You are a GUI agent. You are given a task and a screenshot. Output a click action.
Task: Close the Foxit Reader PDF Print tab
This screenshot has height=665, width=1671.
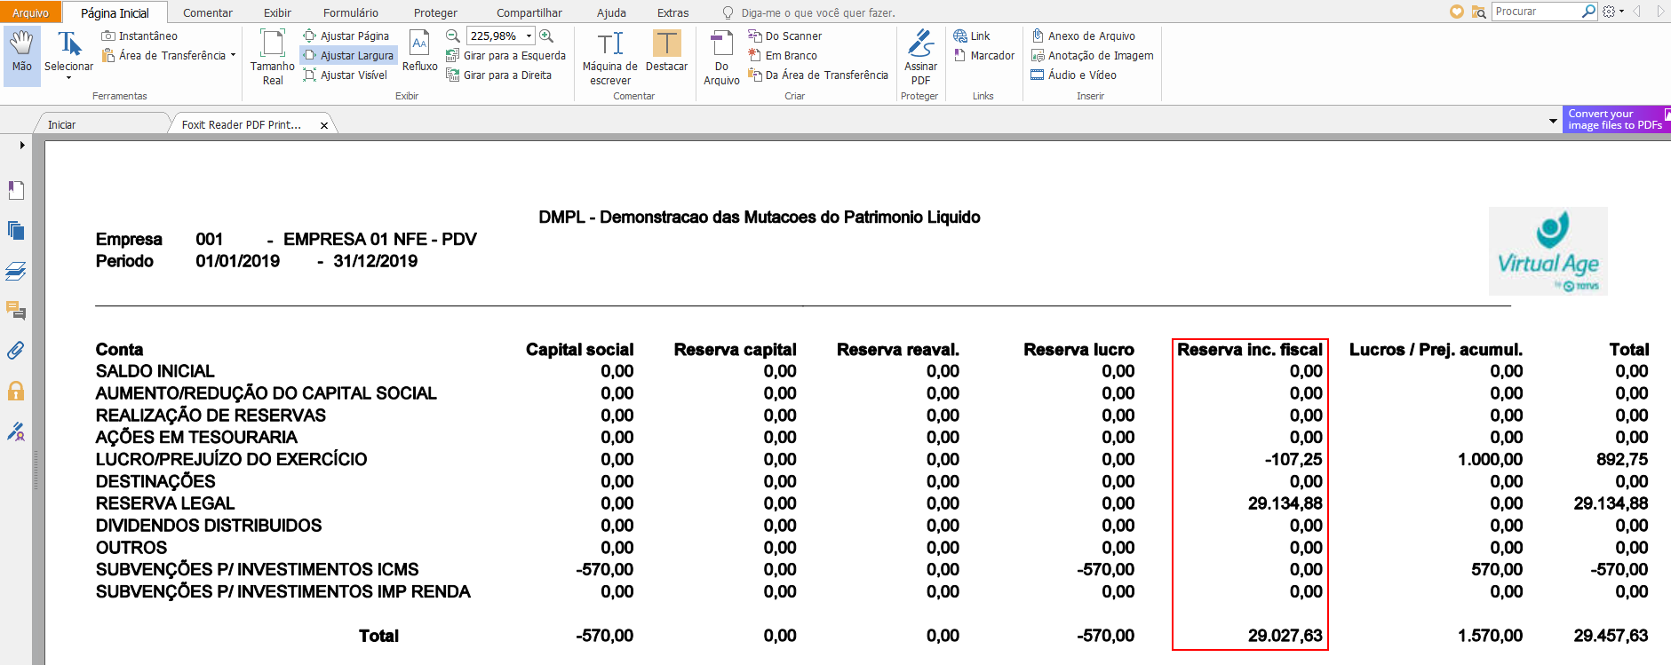pos(324,125)
